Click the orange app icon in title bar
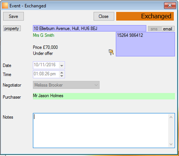The image size is (179, 156). [5, 6]
